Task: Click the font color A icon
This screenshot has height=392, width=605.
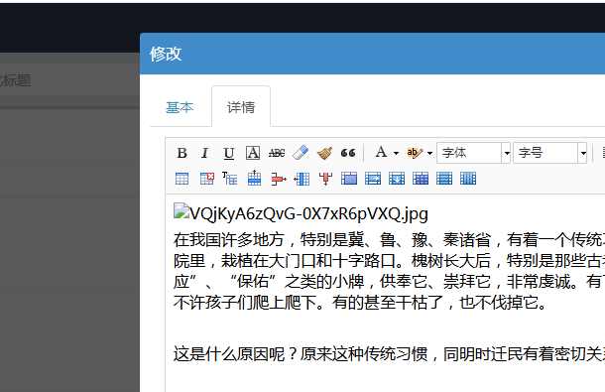Action: click(x=381, y=152)
